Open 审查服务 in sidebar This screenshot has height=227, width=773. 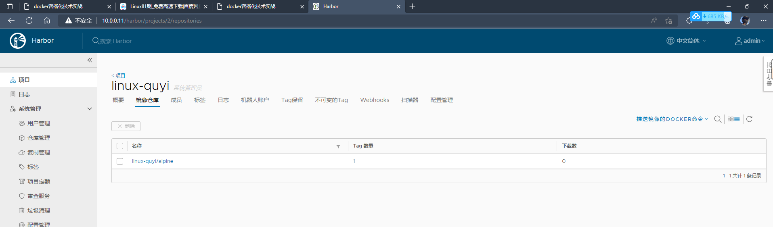pyautogui.click(x=39, y=196)
